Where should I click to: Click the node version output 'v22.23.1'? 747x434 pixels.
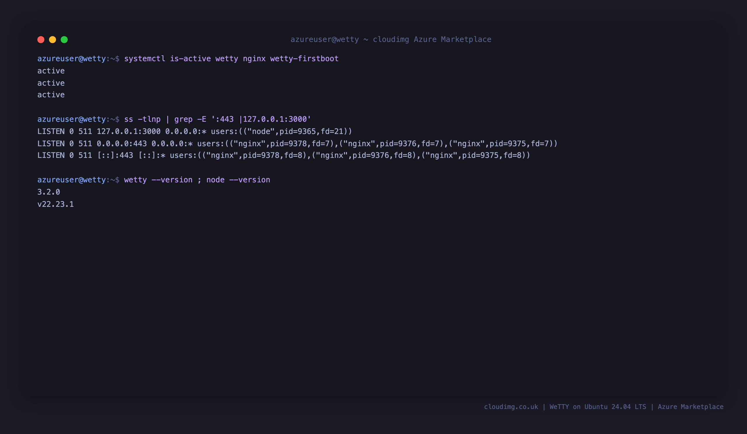point(55,204)
